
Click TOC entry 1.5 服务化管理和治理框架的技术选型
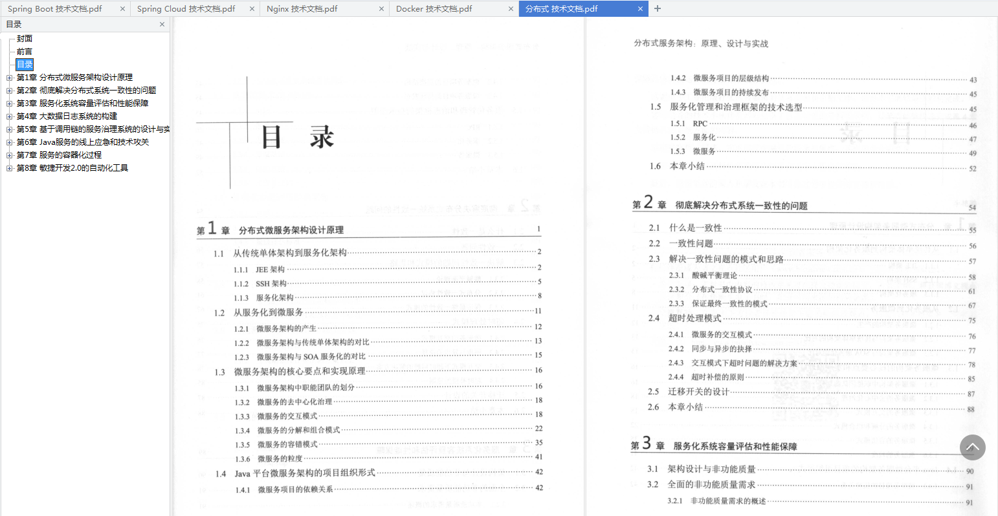[813, 107]
